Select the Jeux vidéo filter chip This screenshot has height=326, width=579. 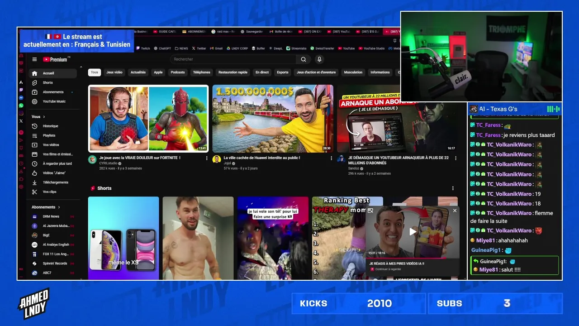coord(114,72)
